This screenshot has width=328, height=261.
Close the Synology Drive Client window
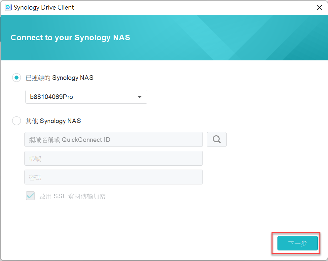pos(319,8)
